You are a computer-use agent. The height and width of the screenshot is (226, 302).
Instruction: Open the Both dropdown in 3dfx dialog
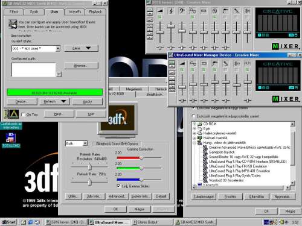(x=85, y=143)
